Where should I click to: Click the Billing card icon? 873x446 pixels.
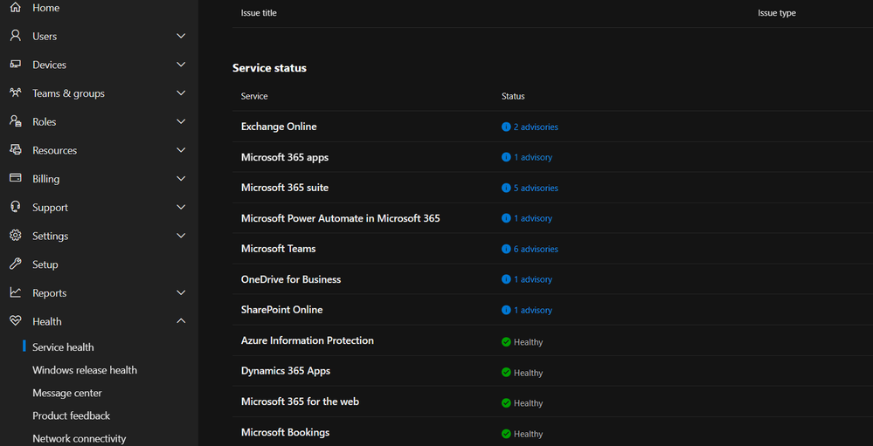pyautogui.click(x=16, y=179)
